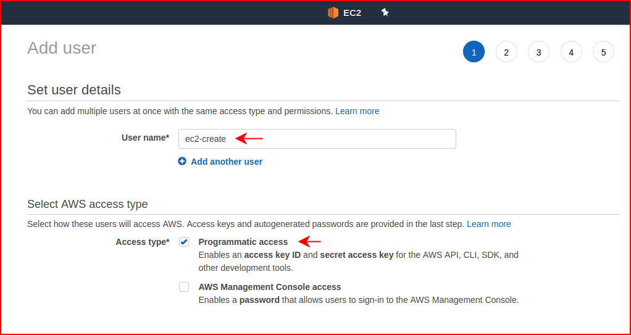
Task: Open Learn more under Set user details
Action: pos(357,111)
